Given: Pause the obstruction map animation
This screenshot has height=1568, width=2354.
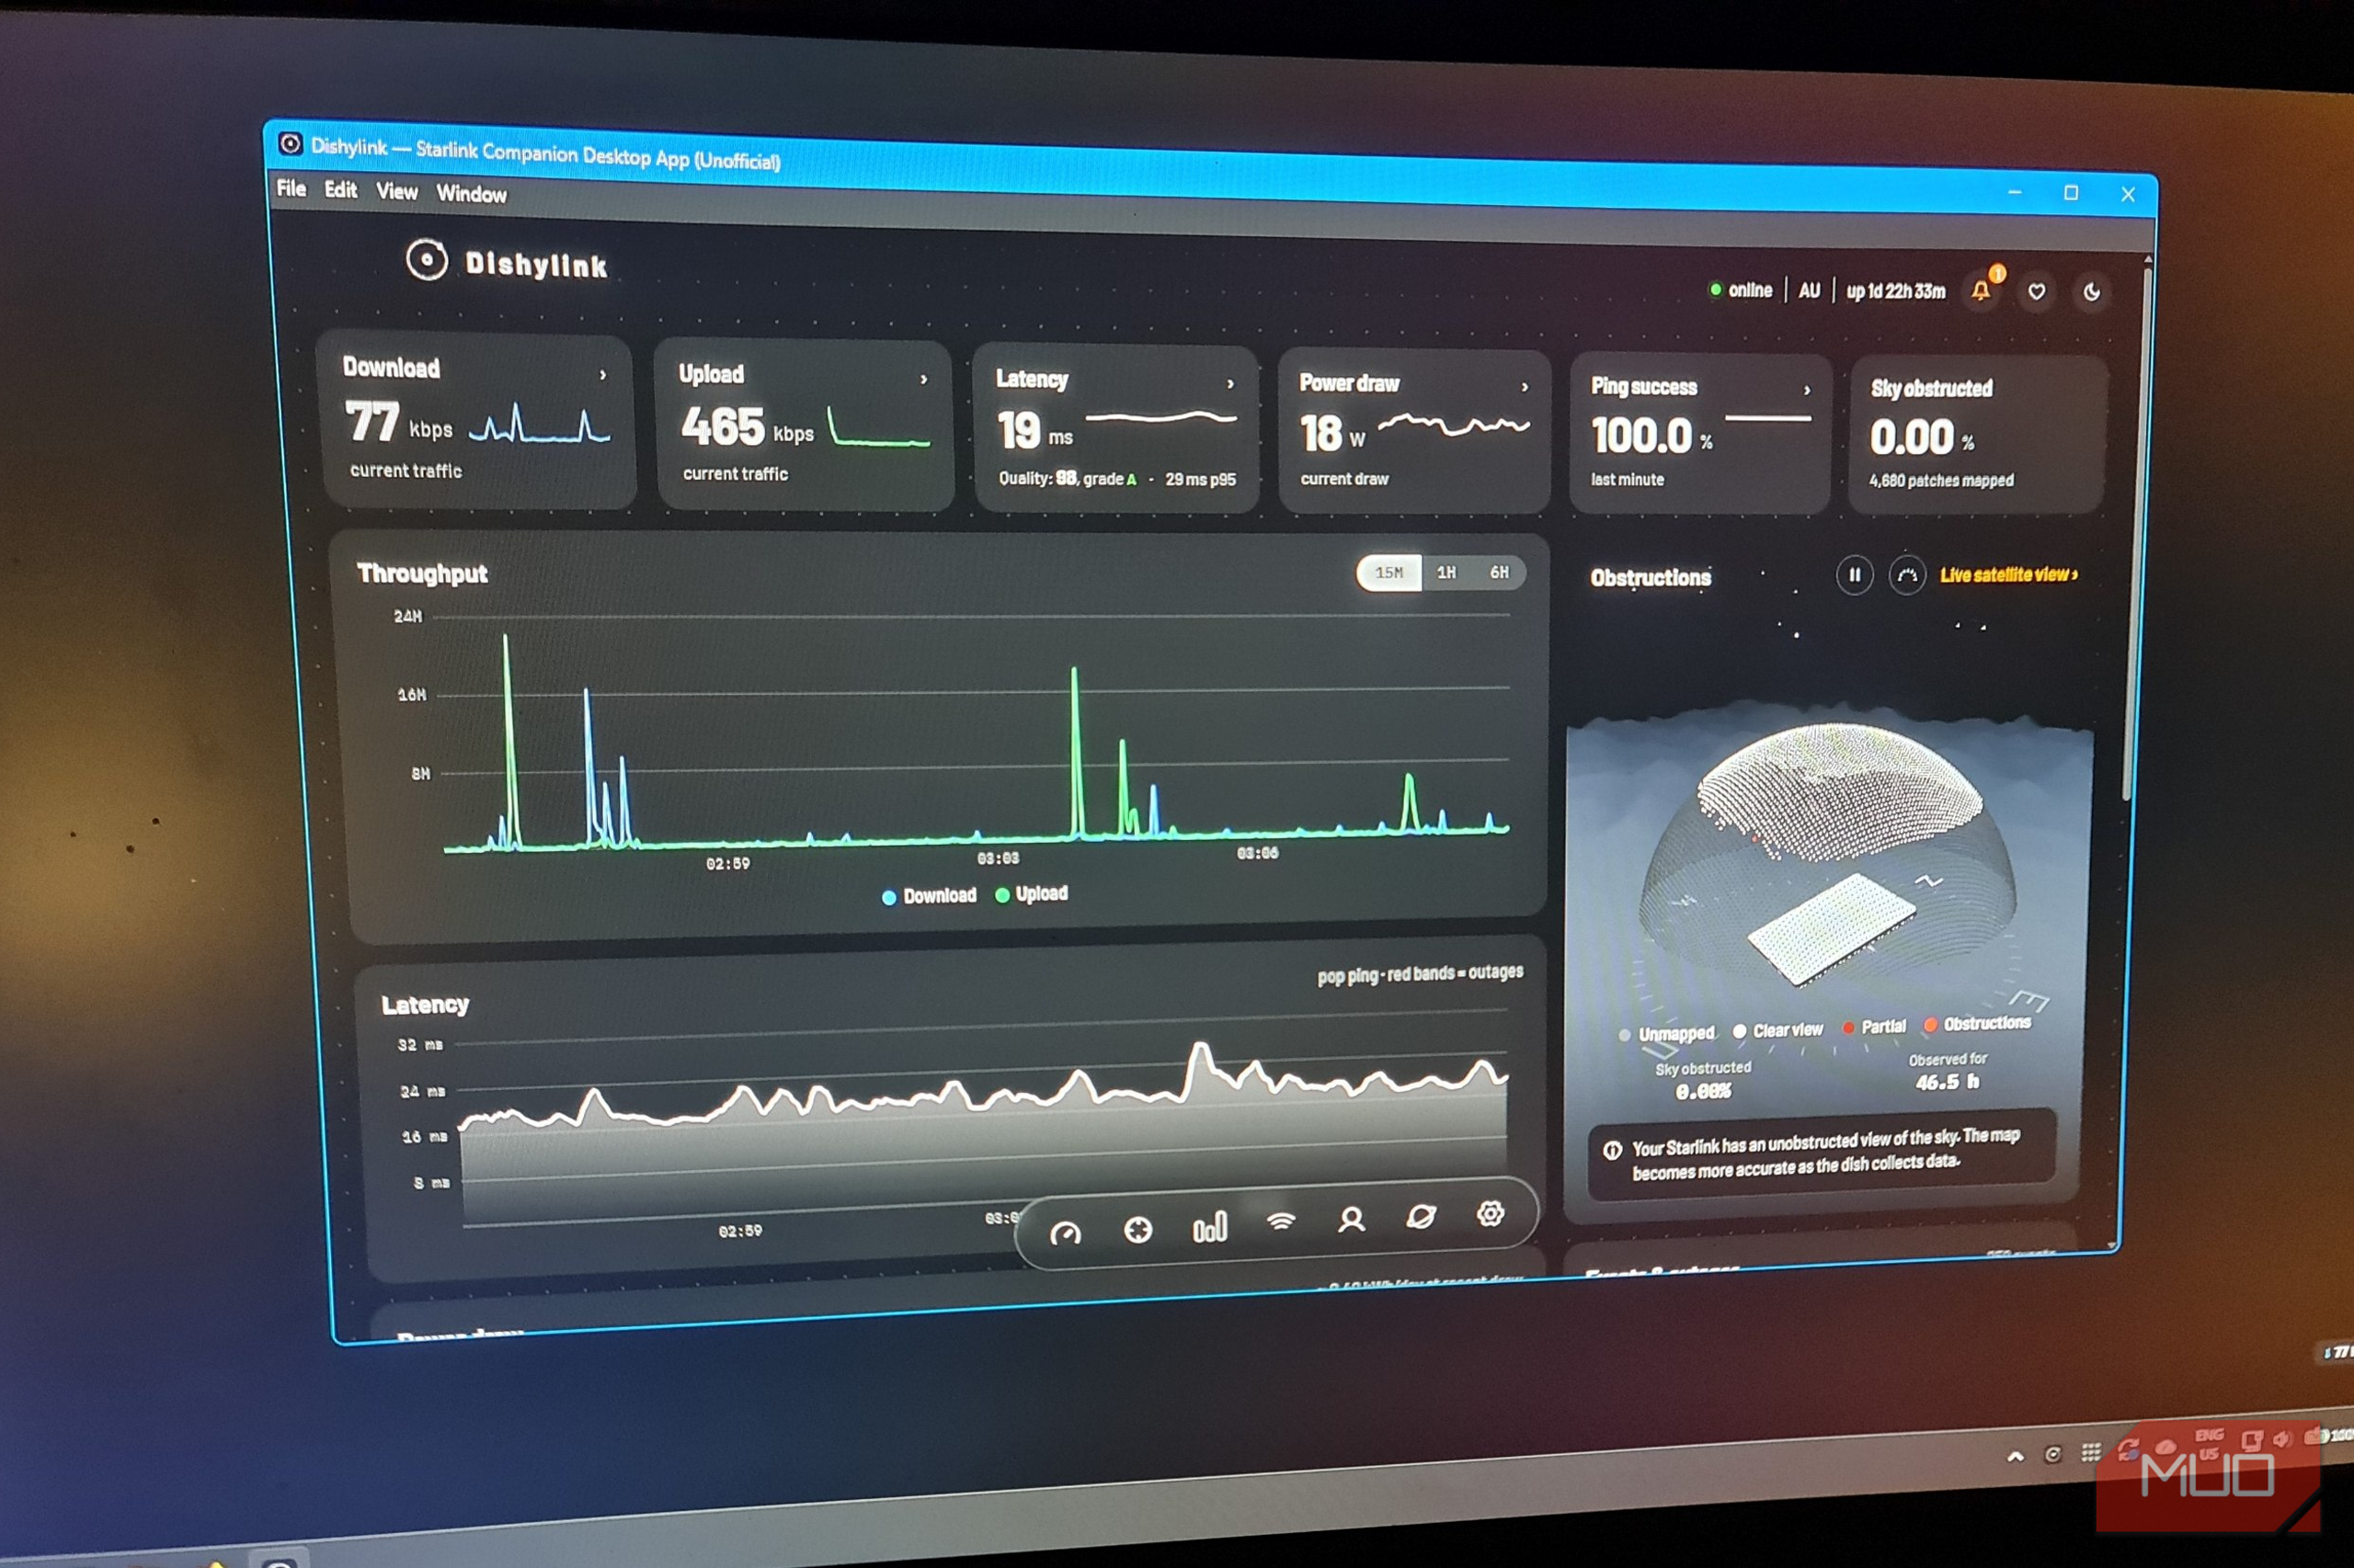Looking at the screenshot, I should pyautogui.click(x=1855, y=575).
